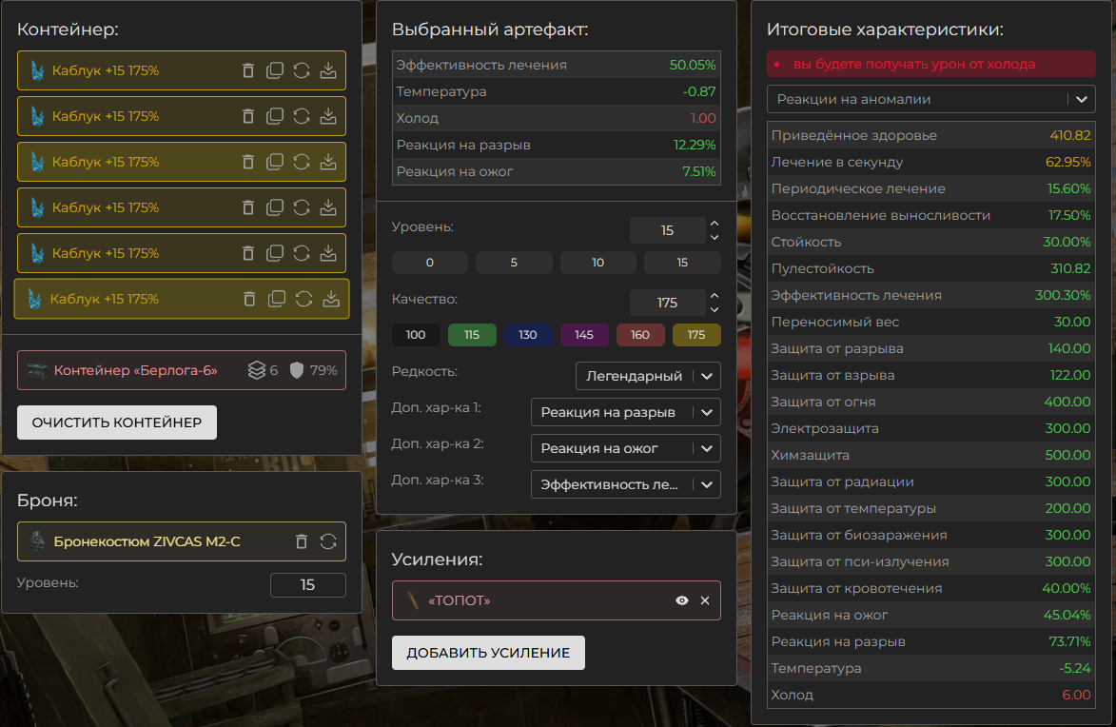Click the armor Уровень input field
1116x727 pixels.
coord(307,585)
